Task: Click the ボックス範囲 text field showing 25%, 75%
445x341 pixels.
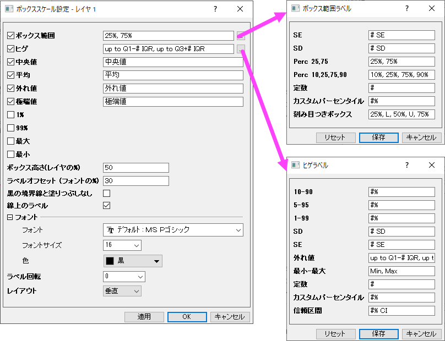Action: pos(169,36)
